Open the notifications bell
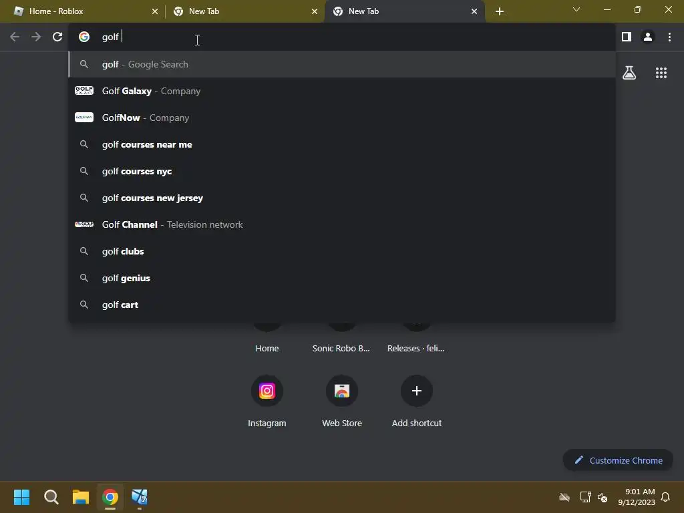 (x=665, y=497)
